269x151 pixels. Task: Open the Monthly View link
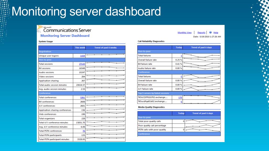point(185,33)
